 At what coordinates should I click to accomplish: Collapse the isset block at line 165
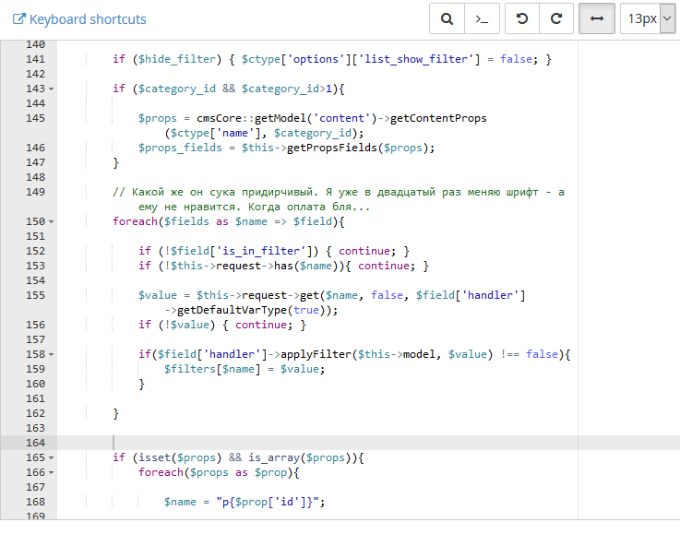51,457
